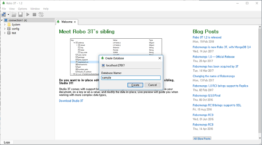
Task: Click the Save floppy disk icon
Action: [20, 14]
